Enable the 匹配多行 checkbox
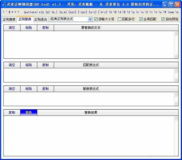This screenshot has width=182, height=160. point(119,19)
